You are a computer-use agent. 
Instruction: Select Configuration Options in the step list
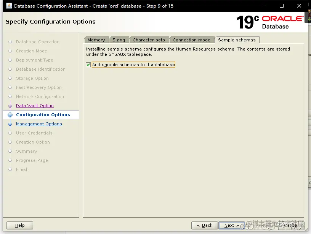click(43, 115)
